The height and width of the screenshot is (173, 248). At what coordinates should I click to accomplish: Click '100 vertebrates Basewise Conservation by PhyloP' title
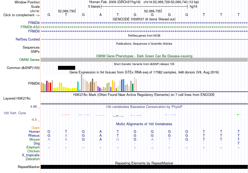[144, 107]
